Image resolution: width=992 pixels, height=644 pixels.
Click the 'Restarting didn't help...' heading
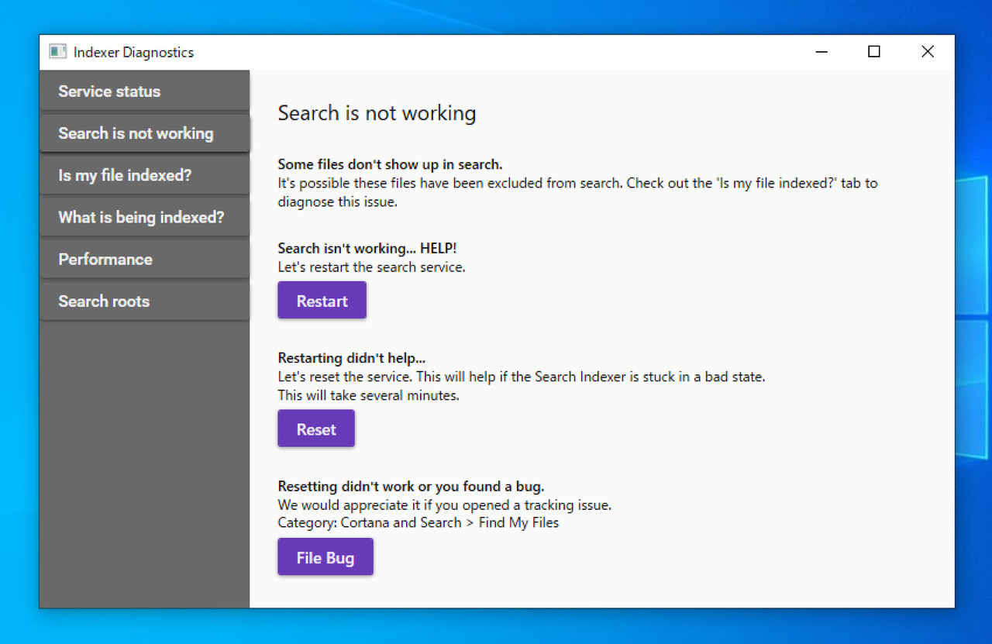point(352,358)
